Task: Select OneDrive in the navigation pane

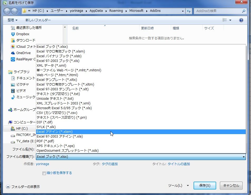Action: pyautogui.click(x=21, y=53)
